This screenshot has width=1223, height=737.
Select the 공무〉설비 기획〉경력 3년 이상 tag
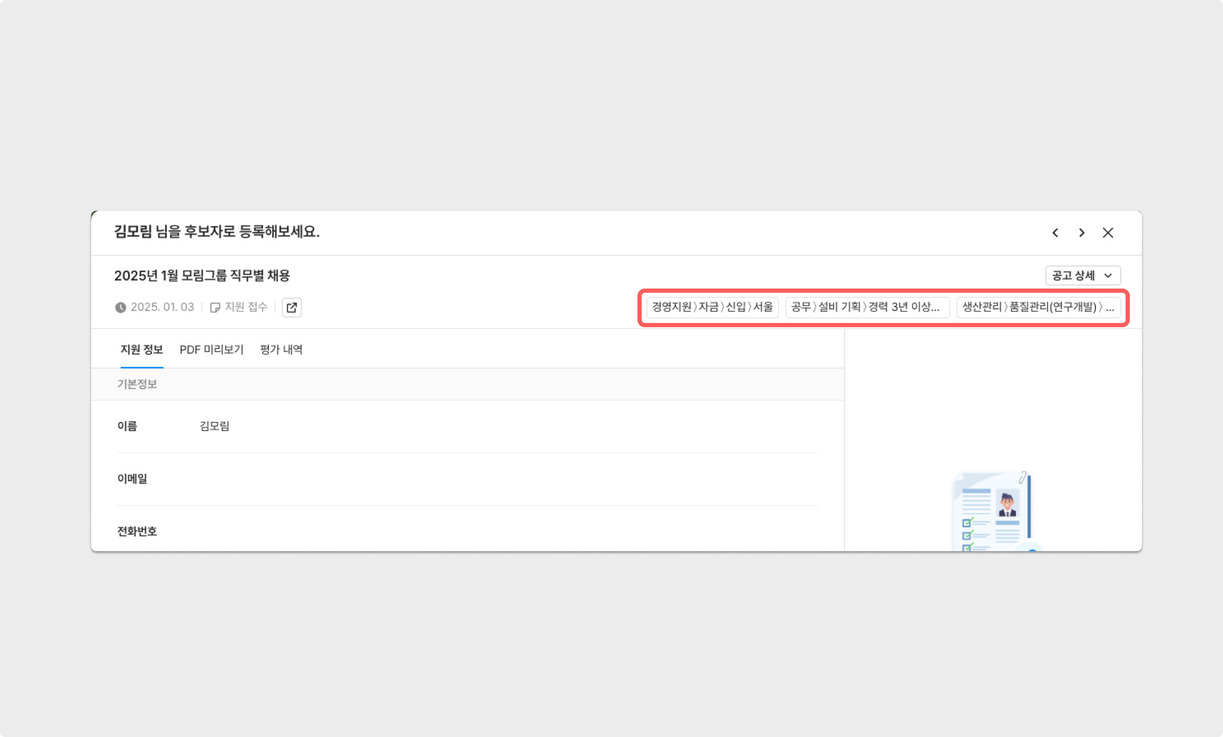click(x=867, y=307)
